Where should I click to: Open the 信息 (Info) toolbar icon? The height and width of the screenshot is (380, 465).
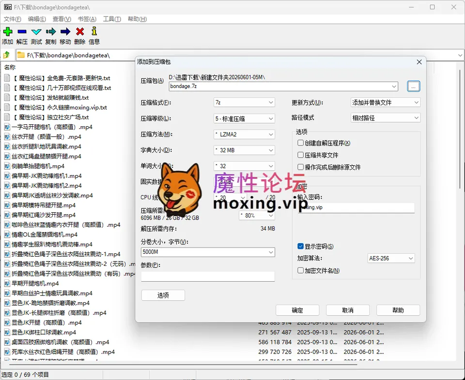(x=94, y=31)
